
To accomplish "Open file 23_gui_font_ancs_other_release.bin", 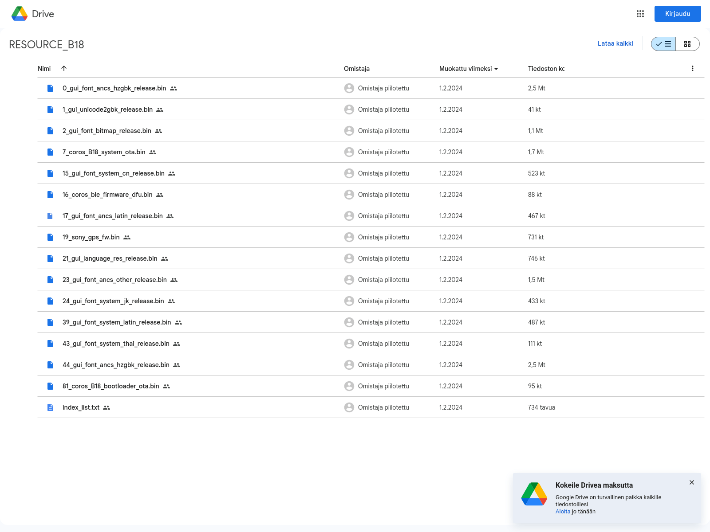I will tap(114, 280).
